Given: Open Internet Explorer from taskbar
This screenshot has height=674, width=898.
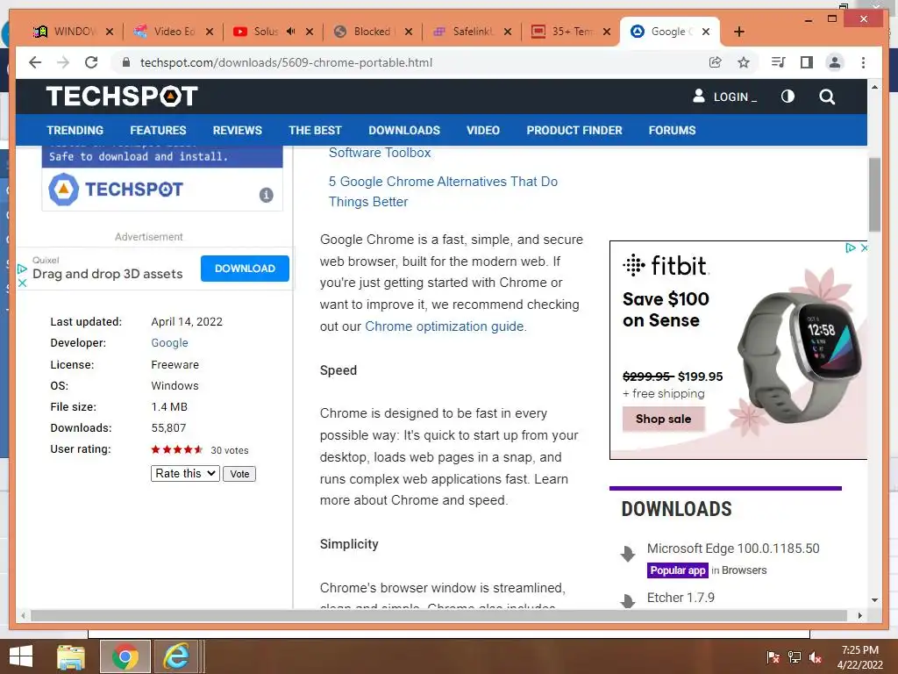Looking at the screenshot, I should (176, 656).
